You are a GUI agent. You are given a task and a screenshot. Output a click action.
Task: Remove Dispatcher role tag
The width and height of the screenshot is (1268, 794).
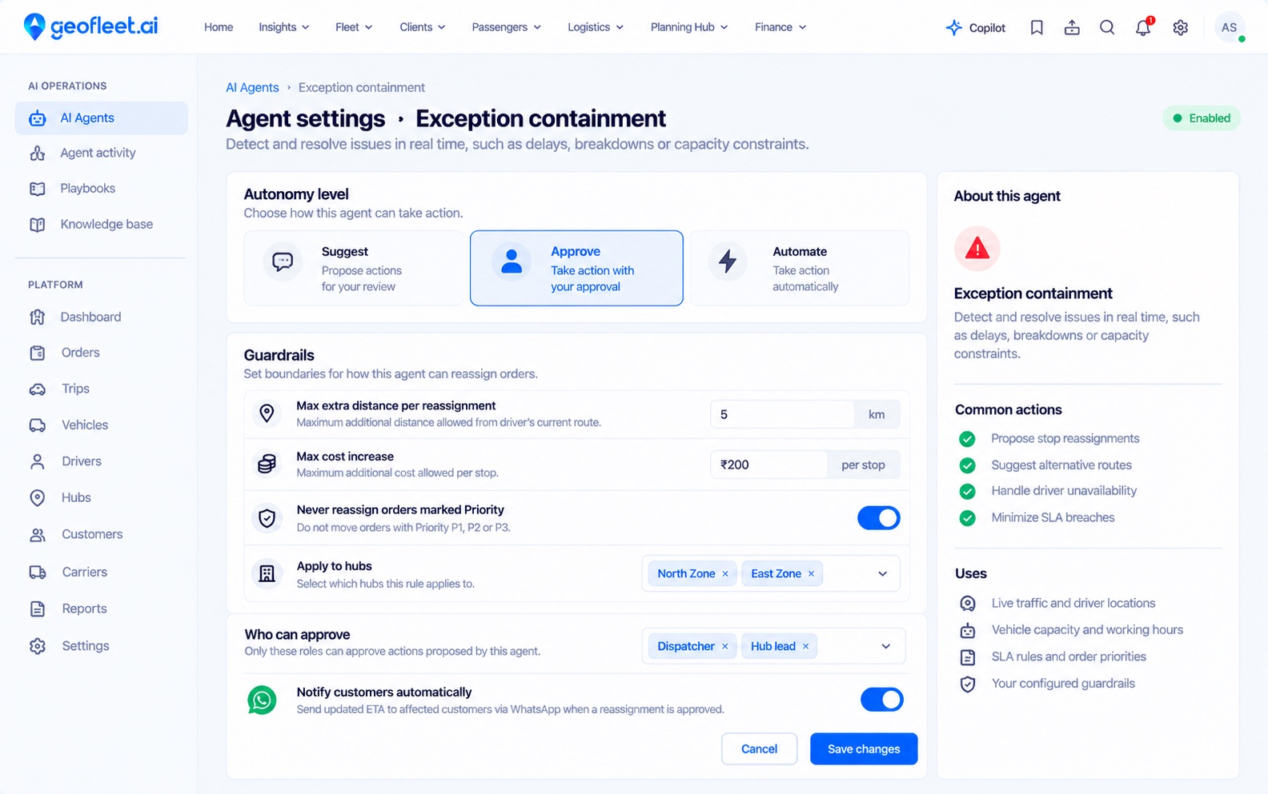point(725,647)
